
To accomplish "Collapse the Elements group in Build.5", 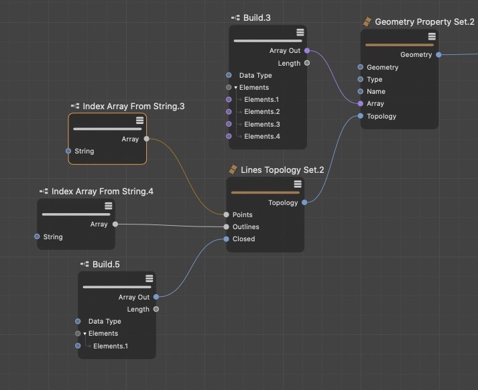I will click(x=84, y=334).
